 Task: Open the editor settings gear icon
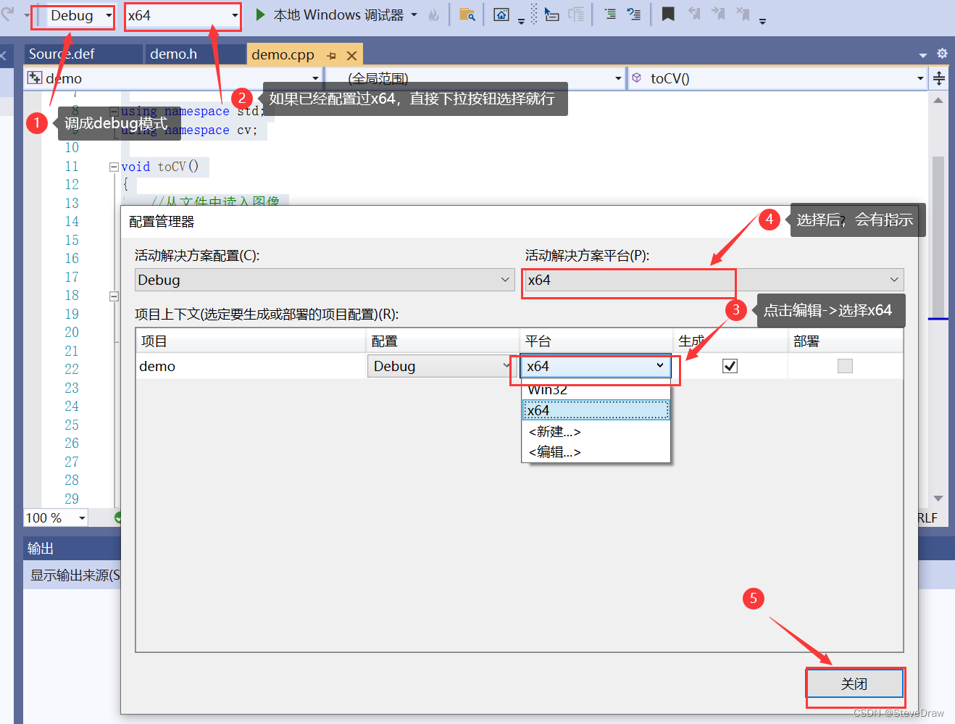pos(942,54)
